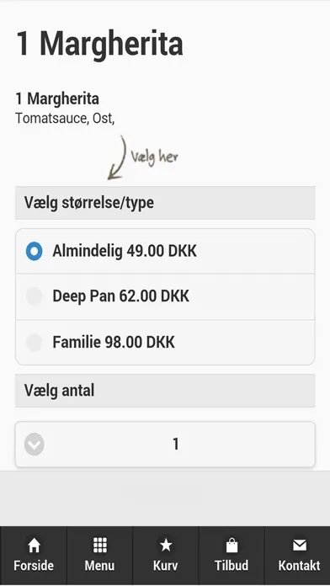This screenshot has width=330, height=586.
Task: Switch to the Tilbud tab label
Action: pyautogui.click(x=232, y=566)
